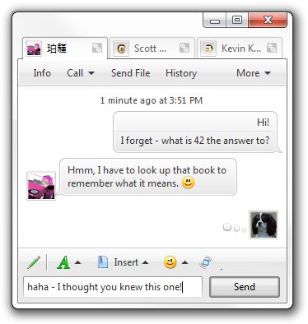Click the handwriting pencil icon
This screenshot has width=308, height=324.
point(34,262)
